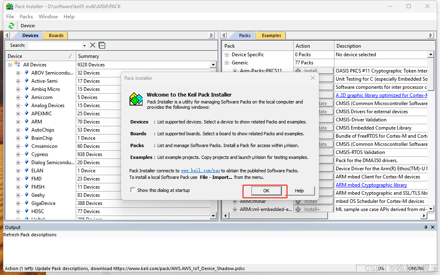
Task: Click the ARM vendor icon in Devices
Action: [x=26, y=121]
